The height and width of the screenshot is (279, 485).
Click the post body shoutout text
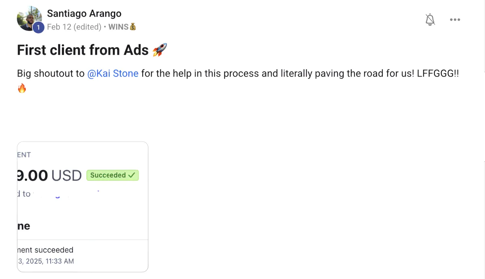coord(238,74)
